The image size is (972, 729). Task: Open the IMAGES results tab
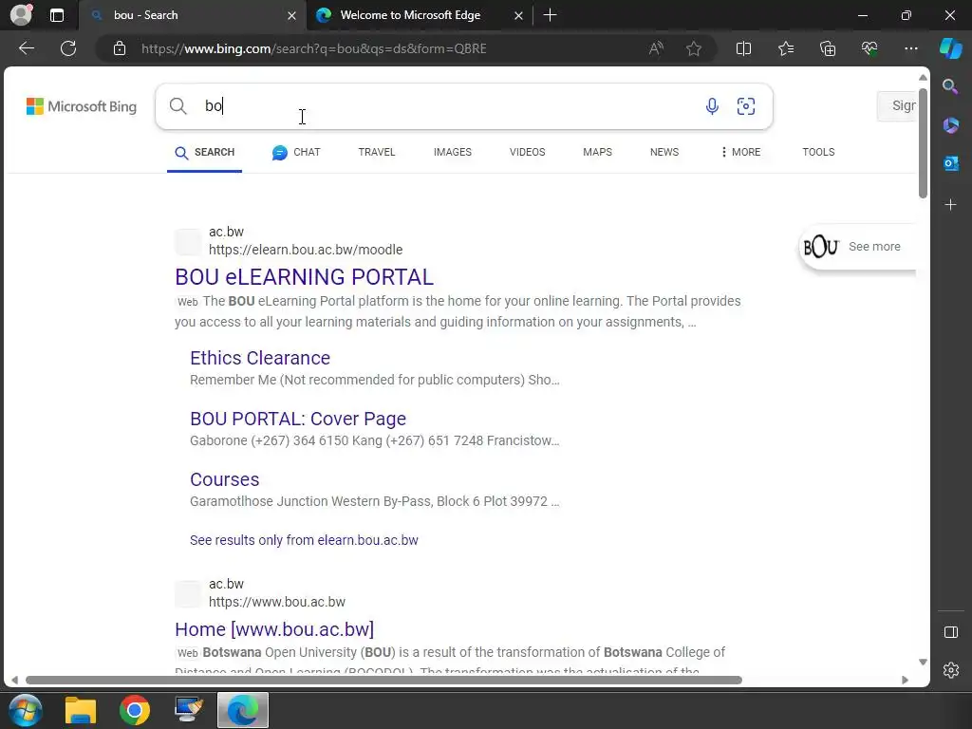pyautogui.click(x=453, y=152)
